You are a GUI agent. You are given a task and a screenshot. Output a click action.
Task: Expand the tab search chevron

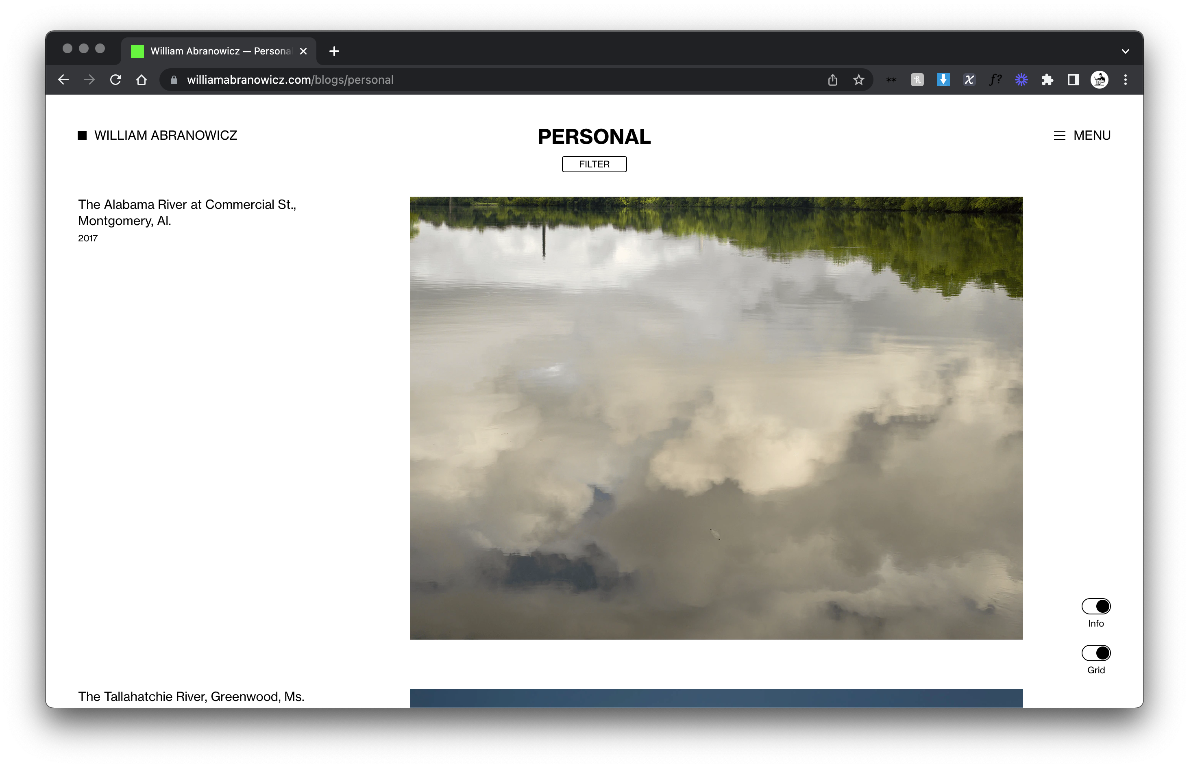tap(1125, 51)
